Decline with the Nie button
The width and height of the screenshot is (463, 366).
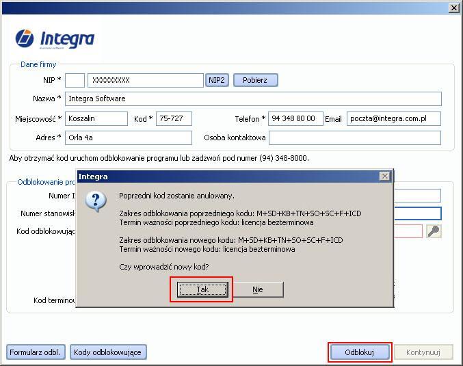click(x=258, y=289)
